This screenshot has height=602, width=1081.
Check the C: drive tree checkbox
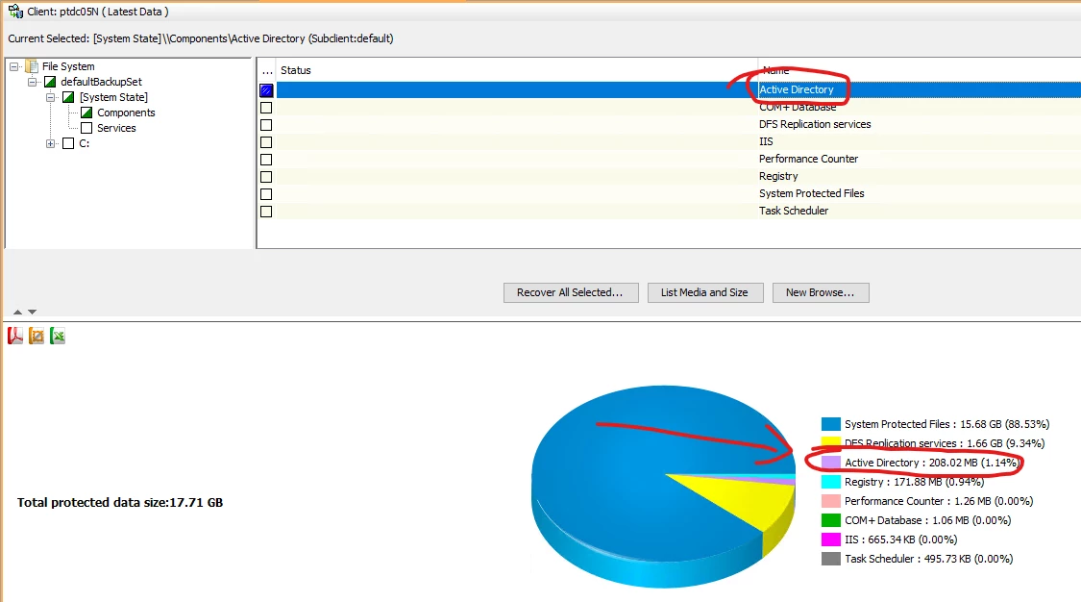68,143
